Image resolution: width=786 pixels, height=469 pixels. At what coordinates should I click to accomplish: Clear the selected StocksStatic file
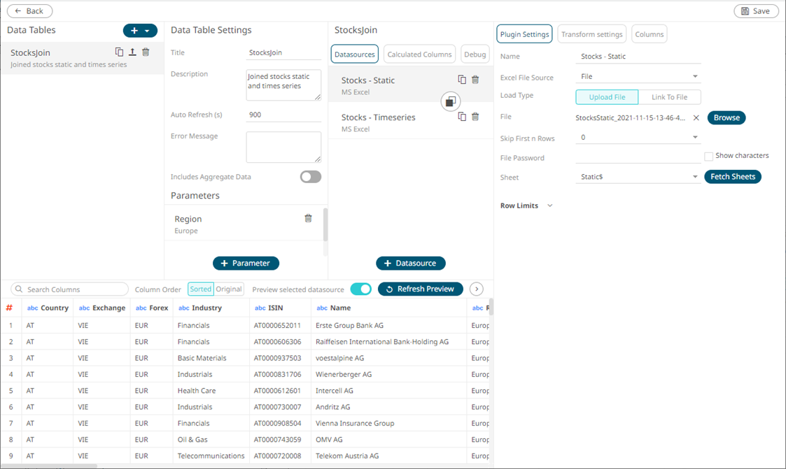pyautogui.click(x=696, y=118)
